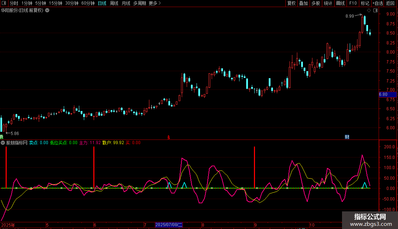Viewport: 398px width, 229px height.
Task: Switch to 月线 monthly chart
Action: coord(126,3)
